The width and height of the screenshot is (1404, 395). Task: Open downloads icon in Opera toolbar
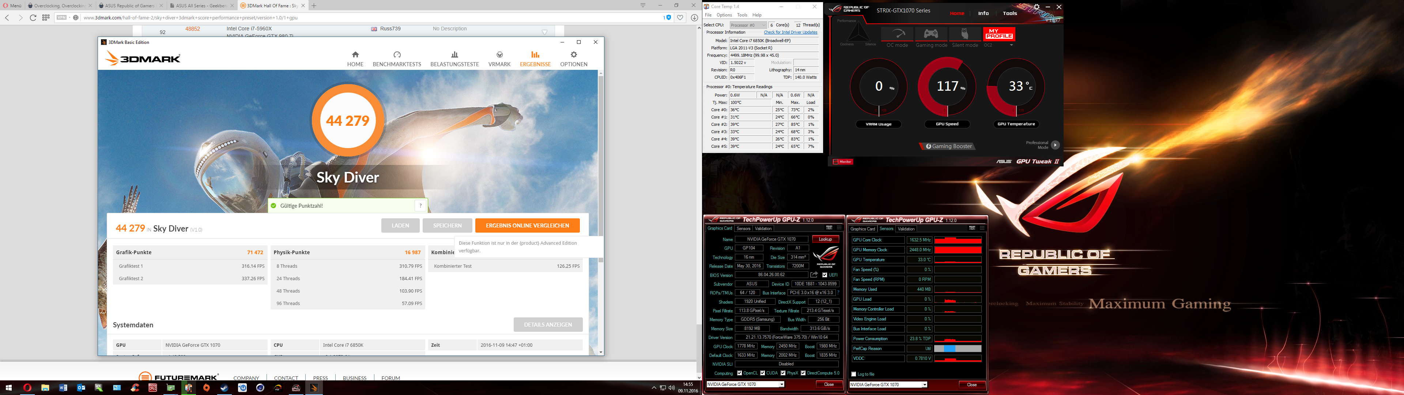point(694,18)
